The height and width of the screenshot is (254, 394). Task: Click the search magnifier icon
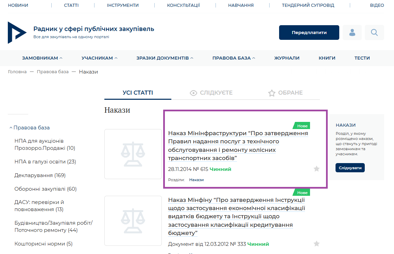(x=374, y=33)
